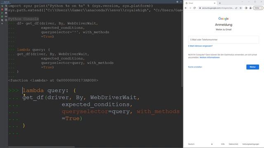Click the magnifier History browse icon in console
The height and width of the screenshot is (148, 264).
tap(2, 20)
